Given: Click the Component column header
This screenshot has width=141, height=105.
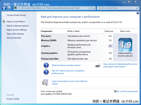Looking at the screenshot, I should coord(46,31).
